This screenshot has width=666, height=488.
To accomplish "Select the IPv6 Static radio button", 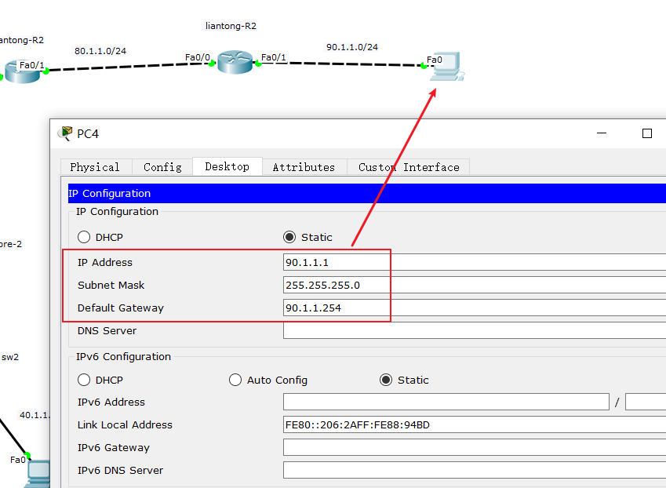I will [386, 380].
